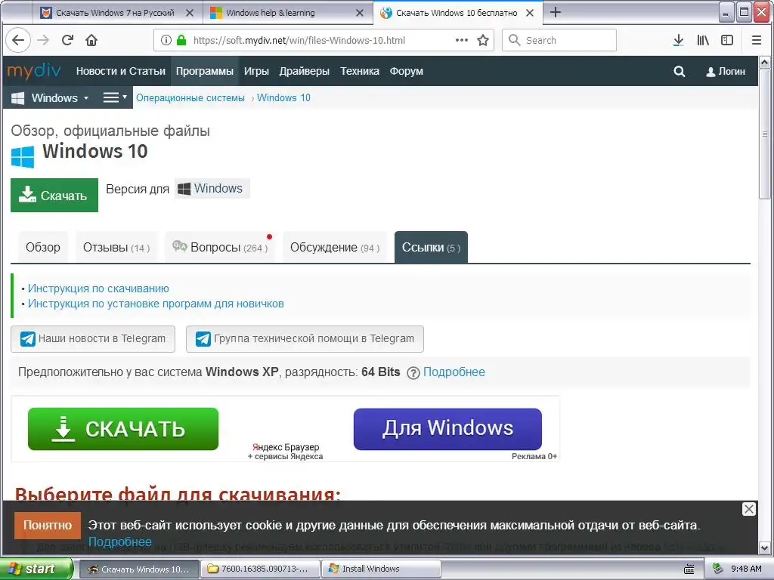This screenshot has height=580, width=774.
Task: Follow the Windows 10 breadcrumb link
Action: (284, 97)
